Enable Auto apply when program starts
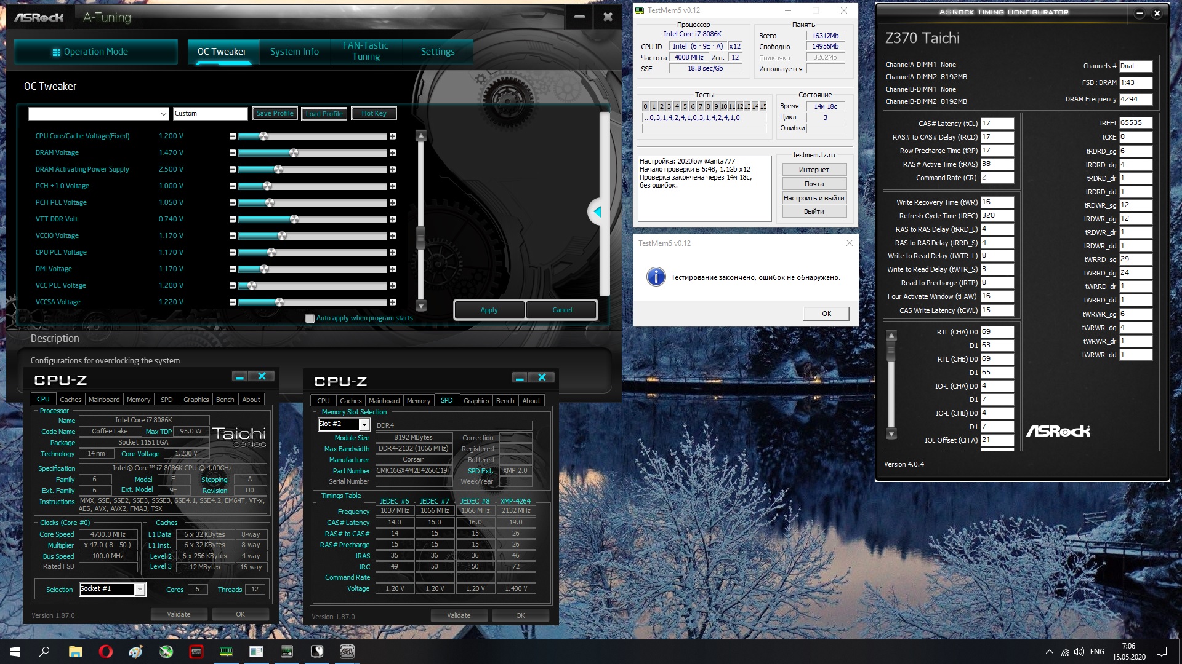 click(x=310, y=318)
